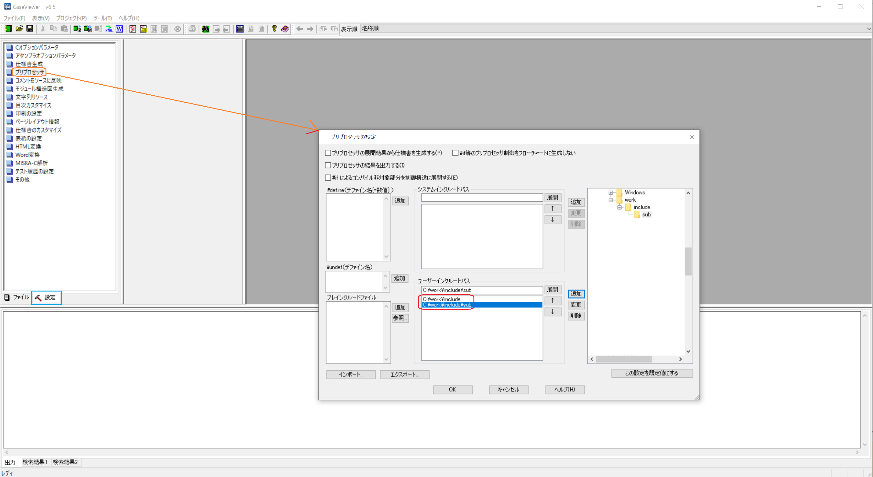Screen dimensions: 873x477
Task: Select MISRA-C解析 in settings list
Action: pos(31,163)
